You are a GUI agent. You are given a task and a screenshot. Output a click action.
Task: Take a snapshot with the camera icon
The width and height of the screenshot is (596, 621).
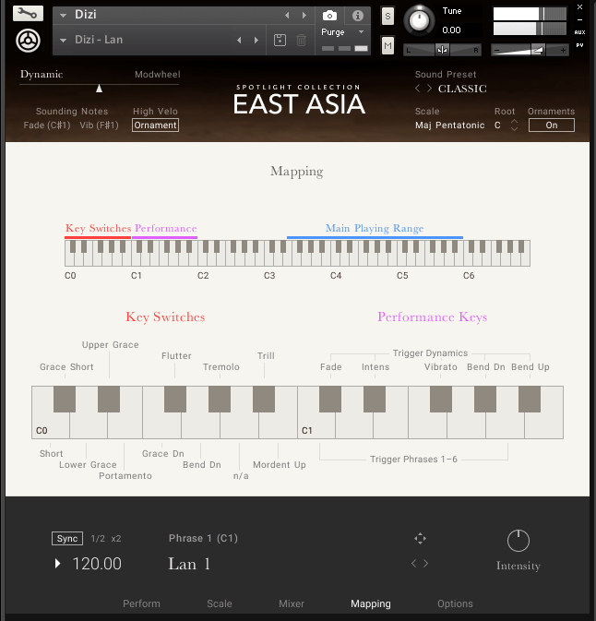tap(329, 16)
